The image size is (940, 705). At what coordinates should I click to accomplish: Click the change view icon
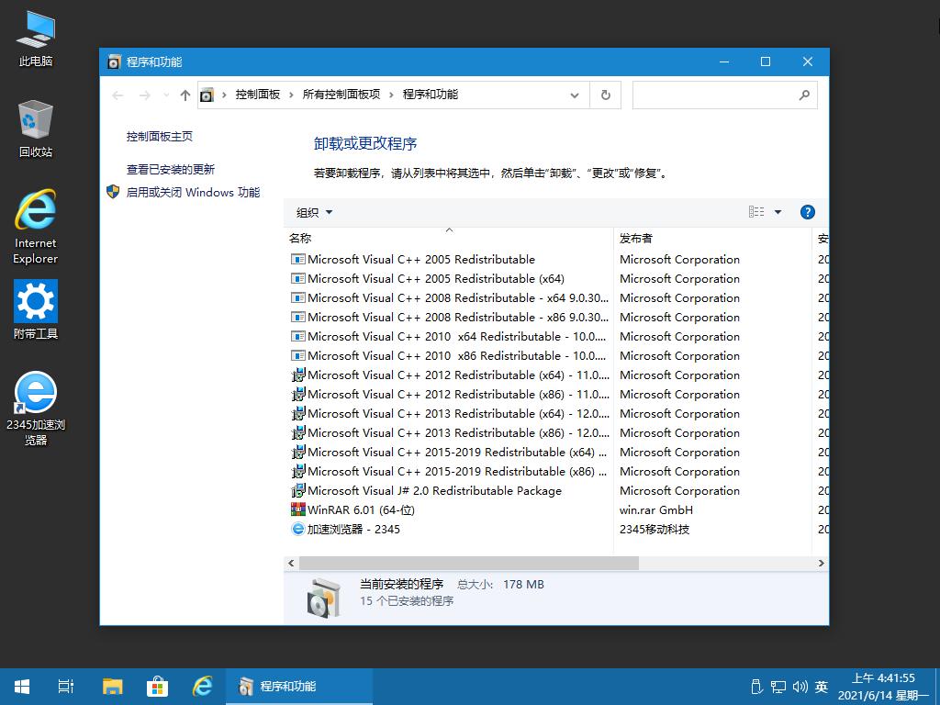(756, 212)
